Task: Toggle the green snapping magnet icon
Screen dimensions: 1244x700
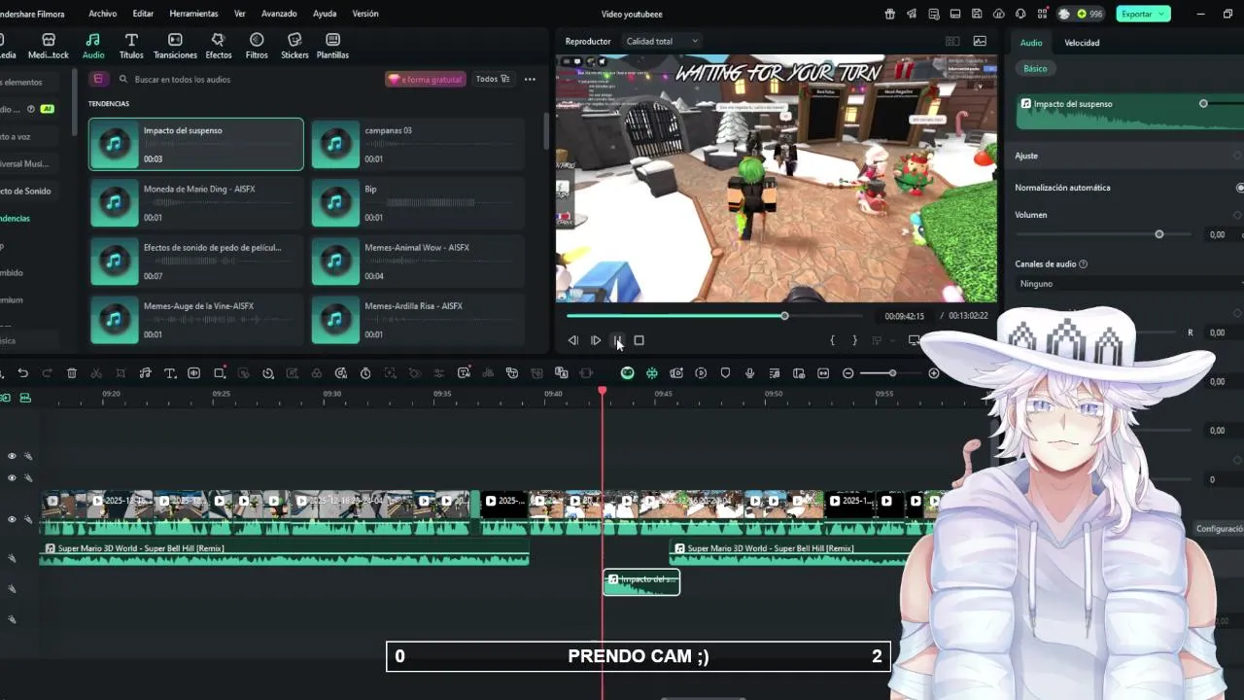Action: [651, 373]
